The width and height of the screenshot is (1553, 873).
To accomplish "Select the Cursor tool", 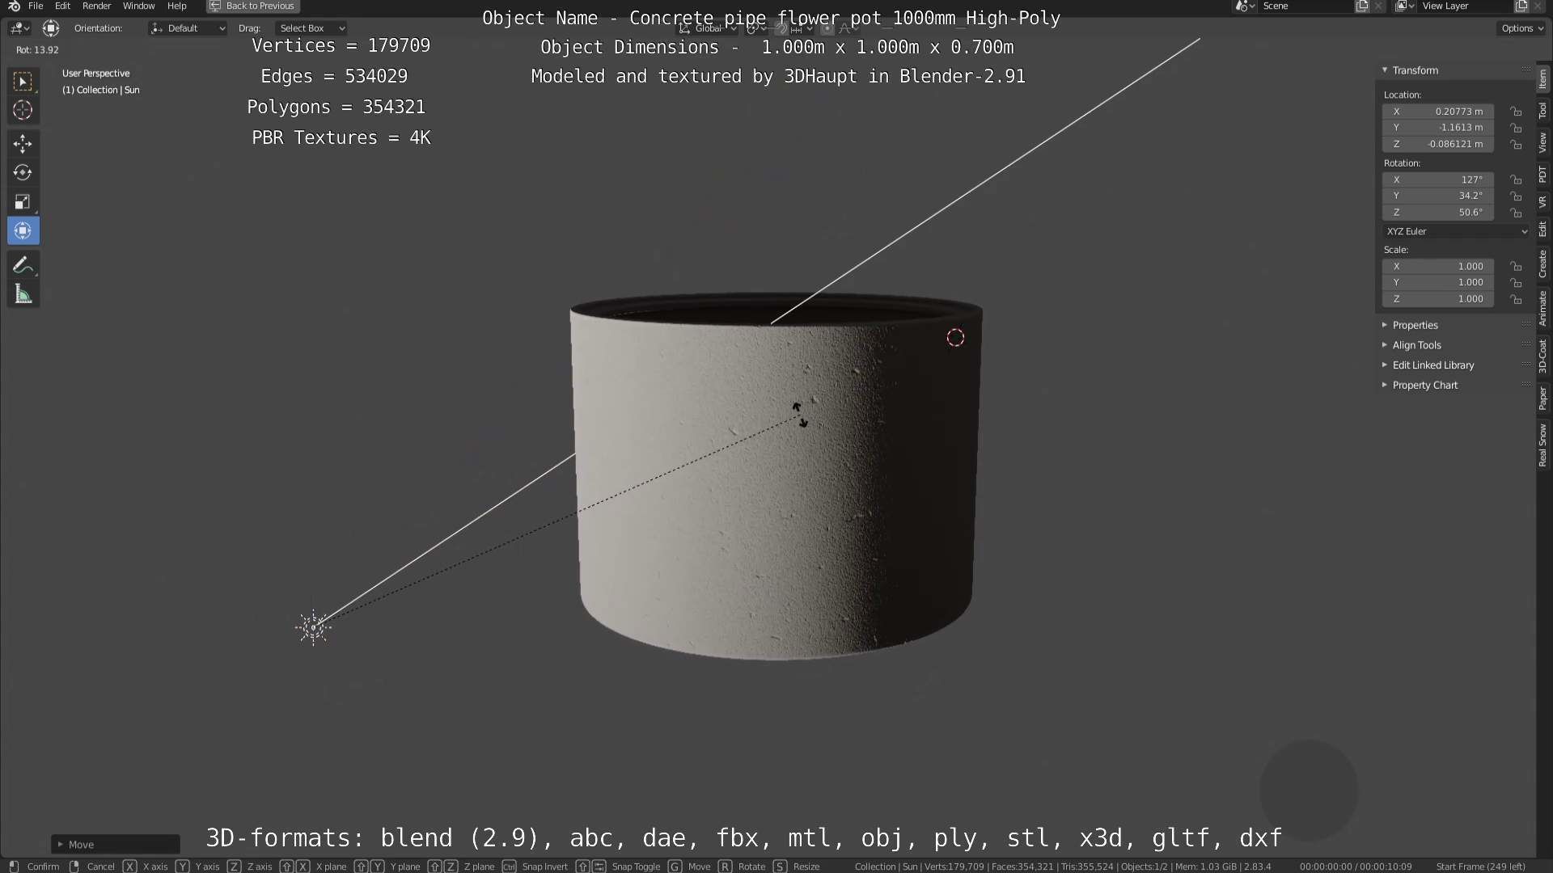I will [23, 110].
